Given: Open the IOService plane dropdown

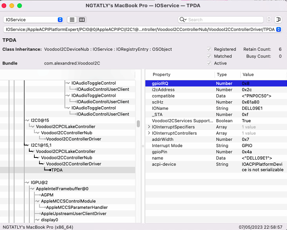Looking at the screenshot, I should click(x=33, y=20).
